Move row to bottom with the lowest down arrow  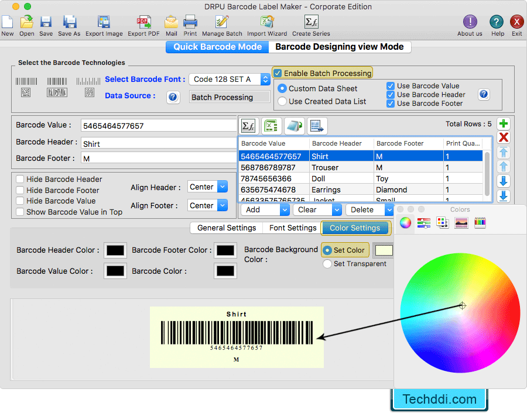point(504,196)
